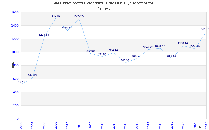Viewport: 209px width, 130px height.
Task: Click the 2009 x-axis year label
Action: click(x=56, y=125)
